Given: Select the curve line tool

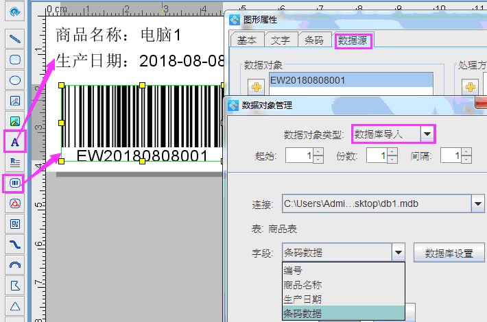Looking at the screenshot, I should pos(14,244).
